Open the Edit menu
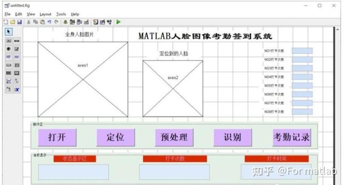Viewport: 346px width, 185px height. pyautogui.click(x=18, y=14)
